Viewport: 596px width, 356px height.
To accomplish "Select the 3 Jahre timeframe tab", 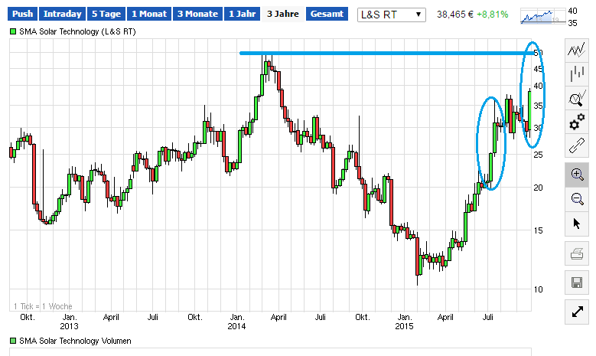I will (283, 14).
